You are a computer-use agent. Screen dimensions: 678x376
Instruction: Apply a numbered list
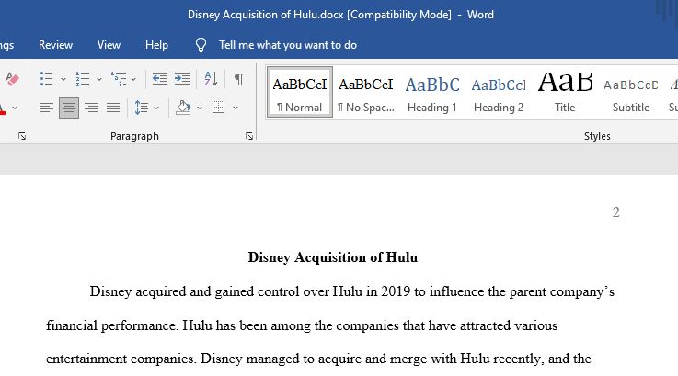point(82,79)
